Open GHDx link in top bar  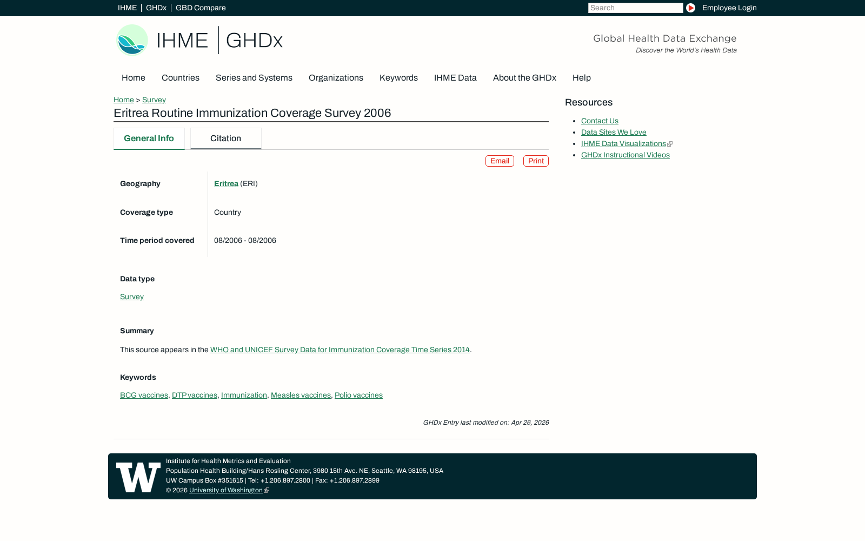pyautogui.click(x=156, y=8)
